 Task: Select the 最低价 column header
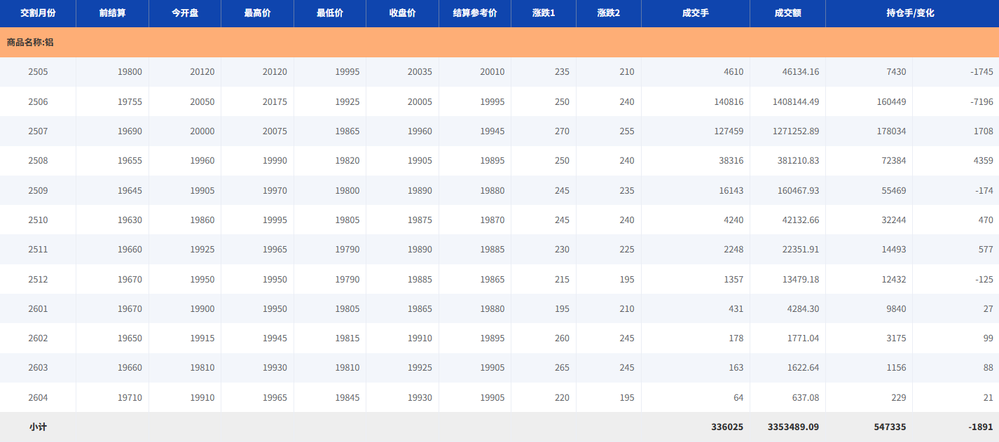pos(330,13)
